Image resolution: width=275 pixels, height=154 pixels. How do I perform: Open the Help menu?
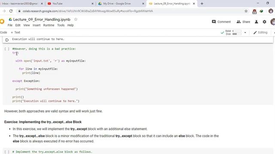click(x=70, y=25)
